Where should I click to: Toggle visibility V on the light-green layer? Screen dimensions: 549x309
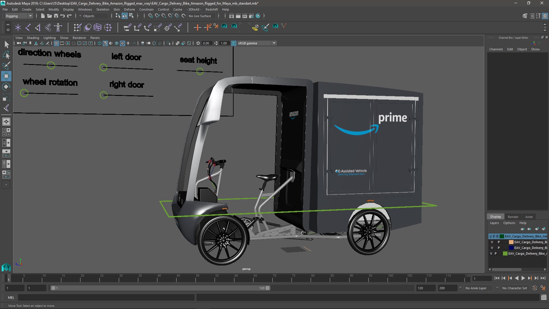pos(491,253)
